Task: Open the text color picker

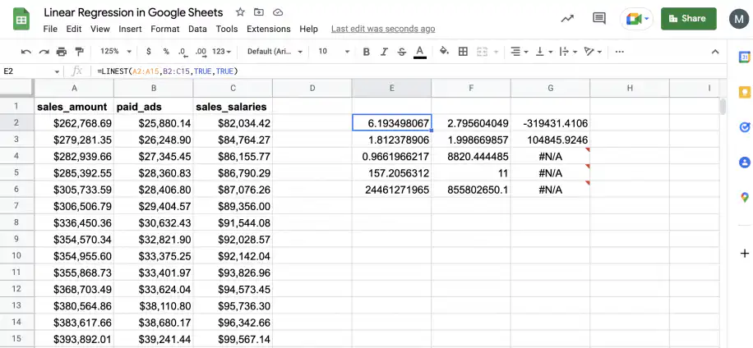Action: pyautogui.click(x=420, y=52)
